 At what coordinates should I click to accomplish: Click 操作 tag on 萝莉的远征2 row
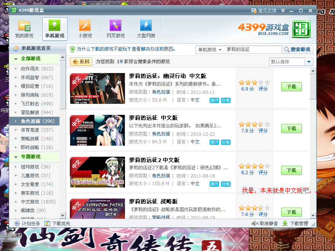214,184
